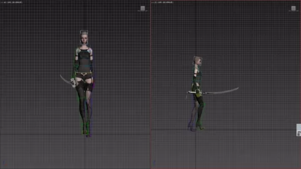Image resolution: width=301 pixels, height=169 pixels.
Task: Select the head bone box in side view
Action: pyautogui.click(x=197, y=61)
